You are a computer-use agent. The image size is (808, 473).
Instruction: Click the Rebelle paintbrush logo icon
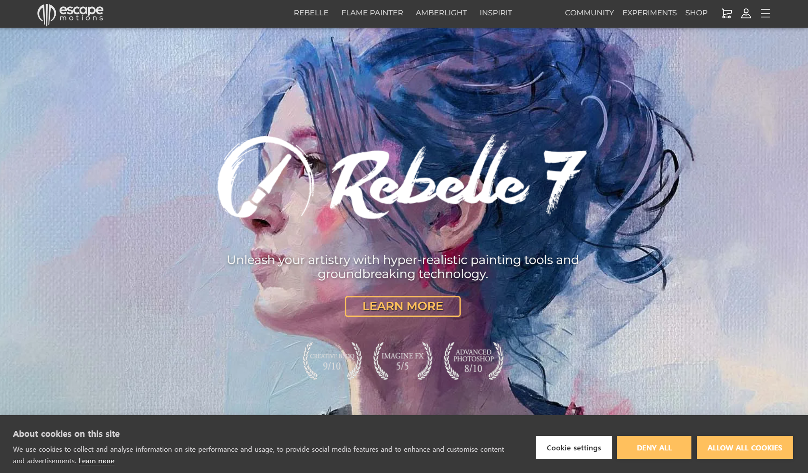click(266, 177)
